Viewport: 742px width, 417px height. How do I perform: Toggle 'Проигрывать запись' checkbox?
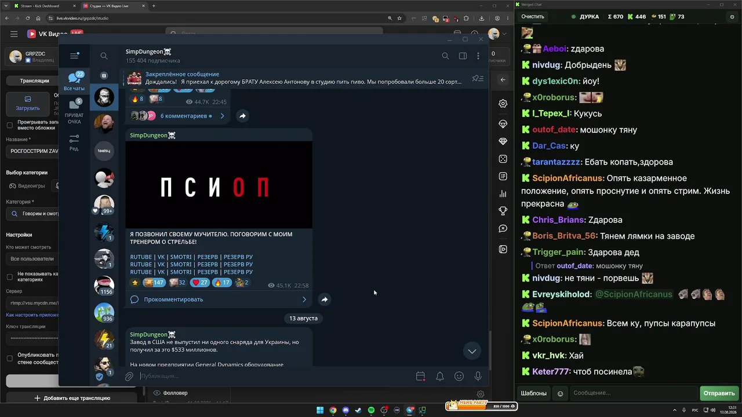(9, 125)
